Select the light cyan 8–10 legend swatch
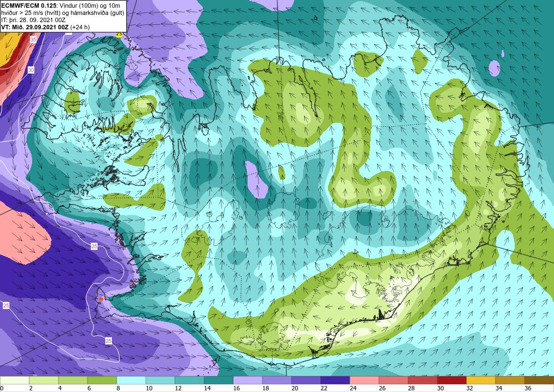 click(x=131, y=380)
